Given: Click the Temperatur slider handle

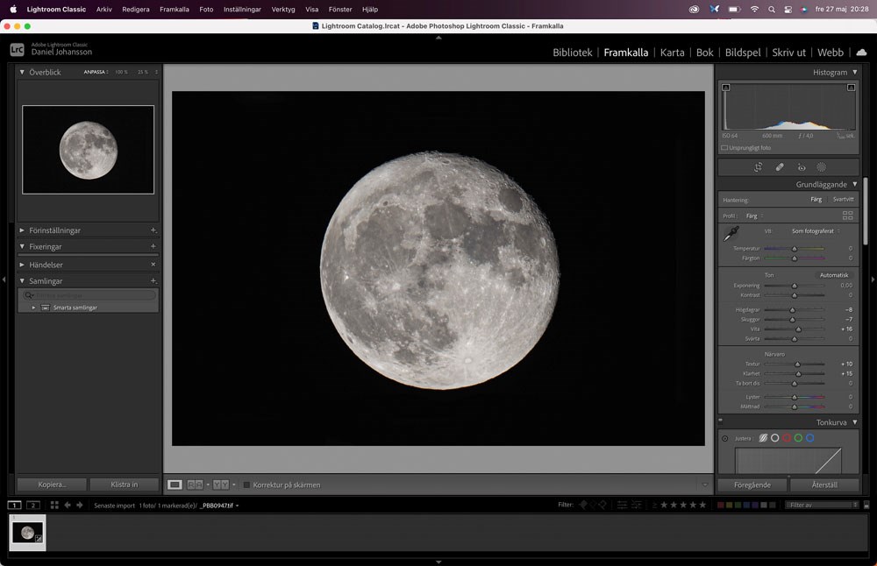Looking at the screenshot, I should click(x=795, y=248).
